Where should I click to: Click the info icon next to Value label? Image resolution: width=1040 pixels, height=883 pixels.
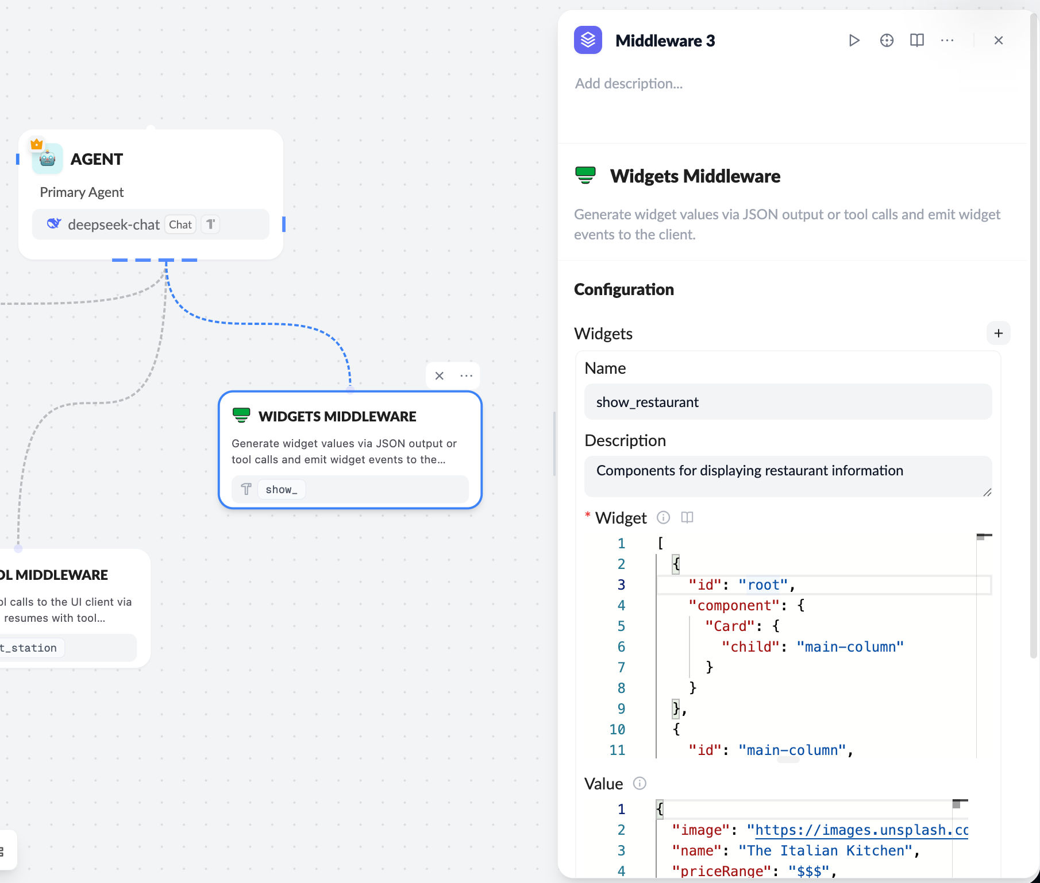point(639,784)
